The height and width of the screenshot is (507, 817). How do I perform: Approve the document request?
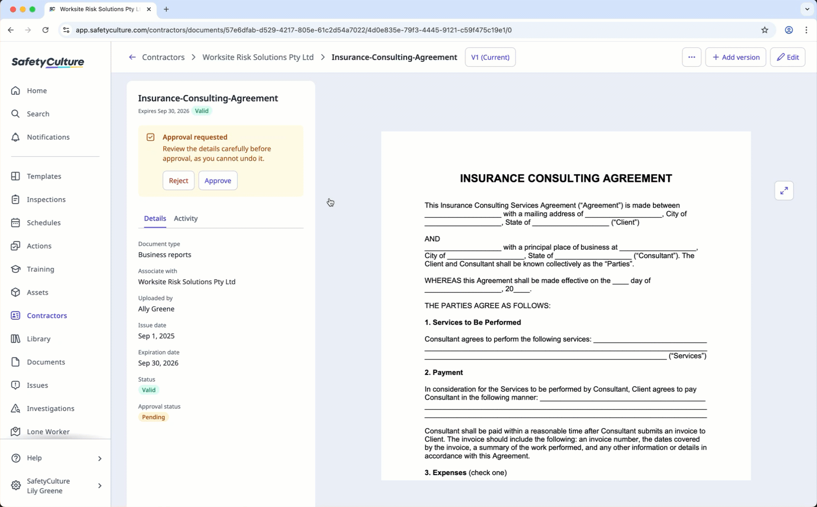coord(218,180)
